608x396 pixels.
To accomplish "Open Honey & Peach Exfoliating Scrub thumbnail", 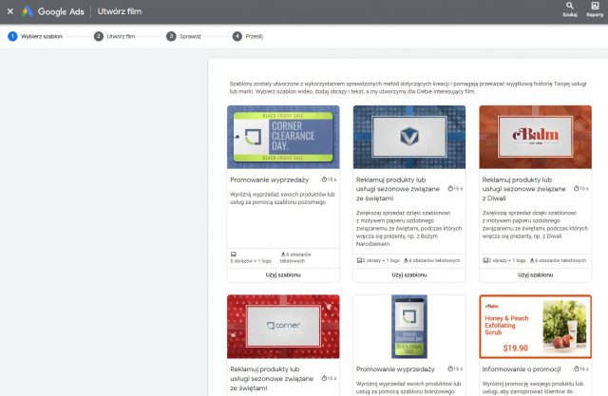I will pyautogui.click(x=535, y=326).
